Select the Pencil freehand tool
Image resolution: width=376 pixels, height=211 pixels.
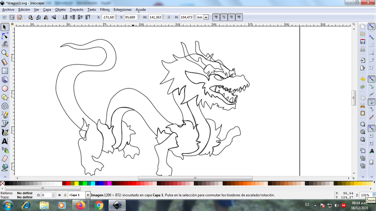pyautogui.click(x=5, y=115)
